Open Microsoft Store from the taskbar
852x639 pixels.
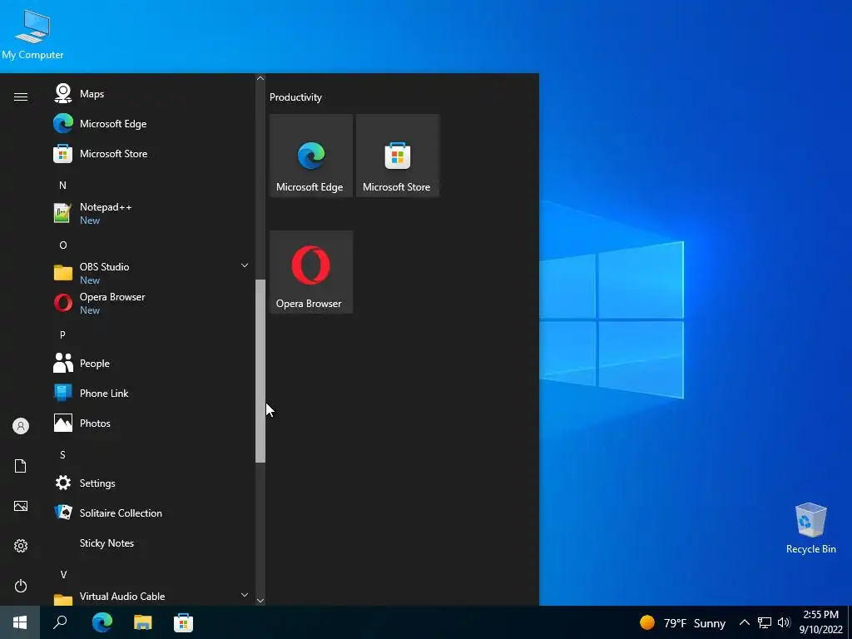184,622
